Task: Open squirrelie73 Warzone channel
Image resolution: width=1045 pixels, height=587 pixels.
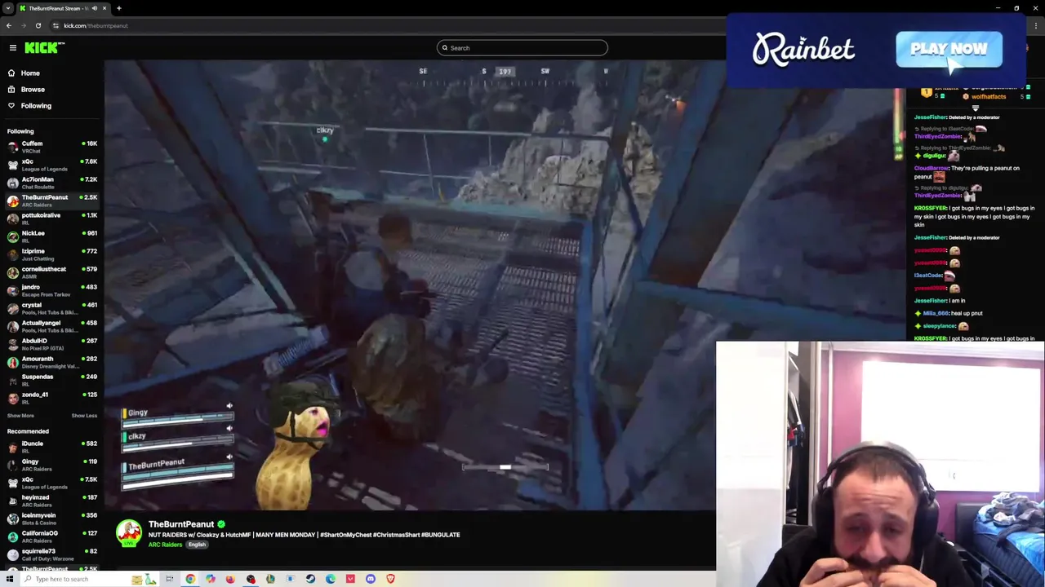Action: click(51, 555)
